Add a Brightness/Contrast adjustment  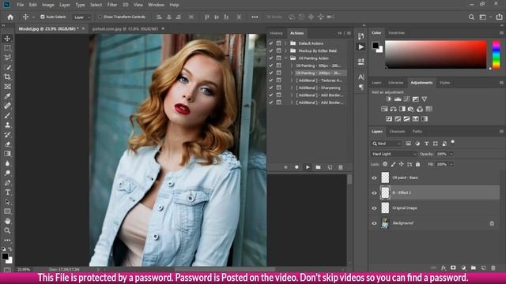pyautogui.click(x=389, y=99)
